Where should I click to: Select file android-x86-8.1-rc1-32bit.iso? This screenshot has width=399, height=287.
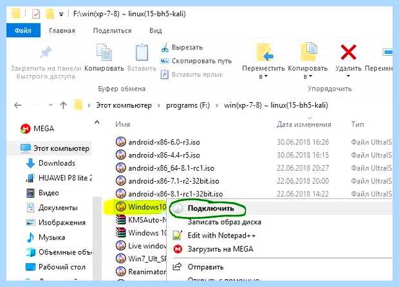click(x=175, y=194)
